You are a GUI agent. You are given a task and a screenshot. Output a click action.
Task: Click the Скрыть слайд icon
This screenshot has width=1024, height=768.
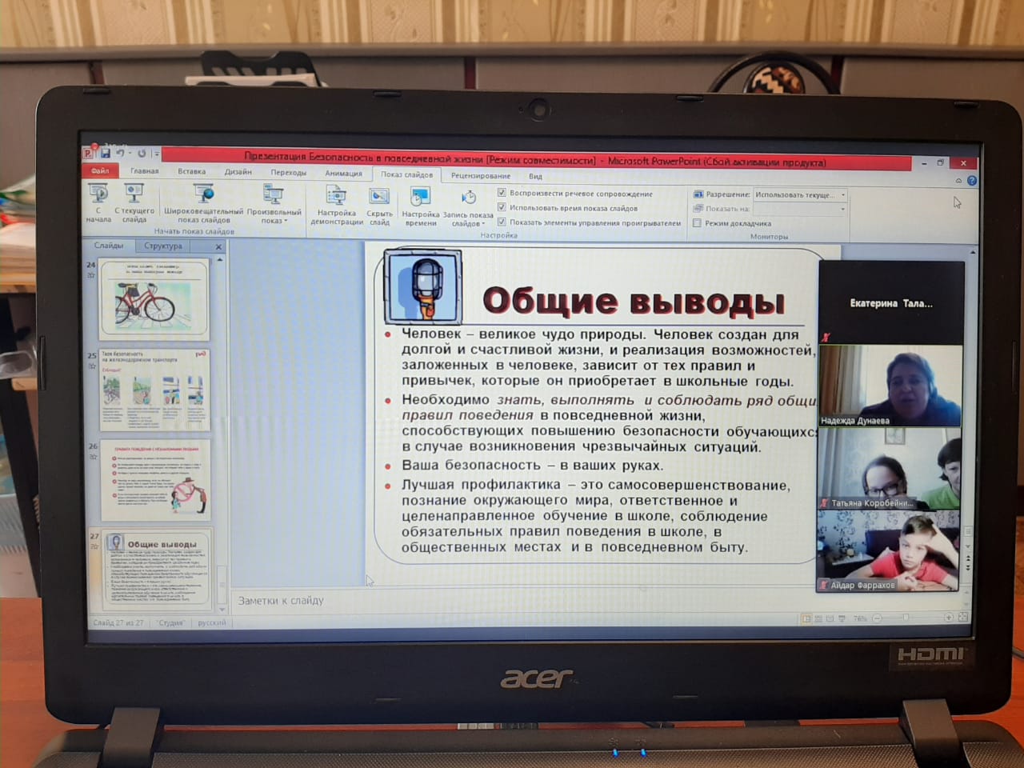point(379,198)
